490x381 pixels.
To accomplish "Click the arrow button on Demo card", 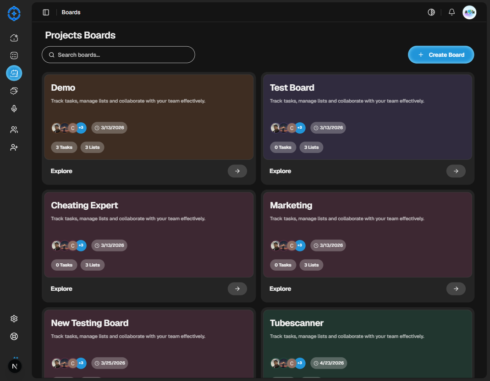I will [237, 171].
